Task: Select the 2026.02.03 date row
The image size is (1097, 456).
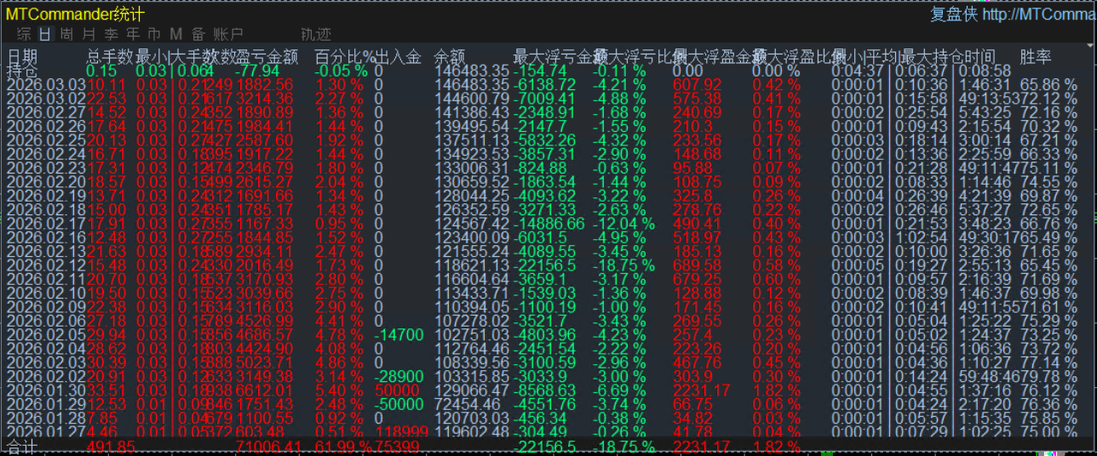Action: click(46, 361)
